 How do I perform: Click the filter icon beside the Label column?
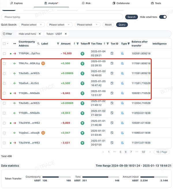click(x=58, y=44)
